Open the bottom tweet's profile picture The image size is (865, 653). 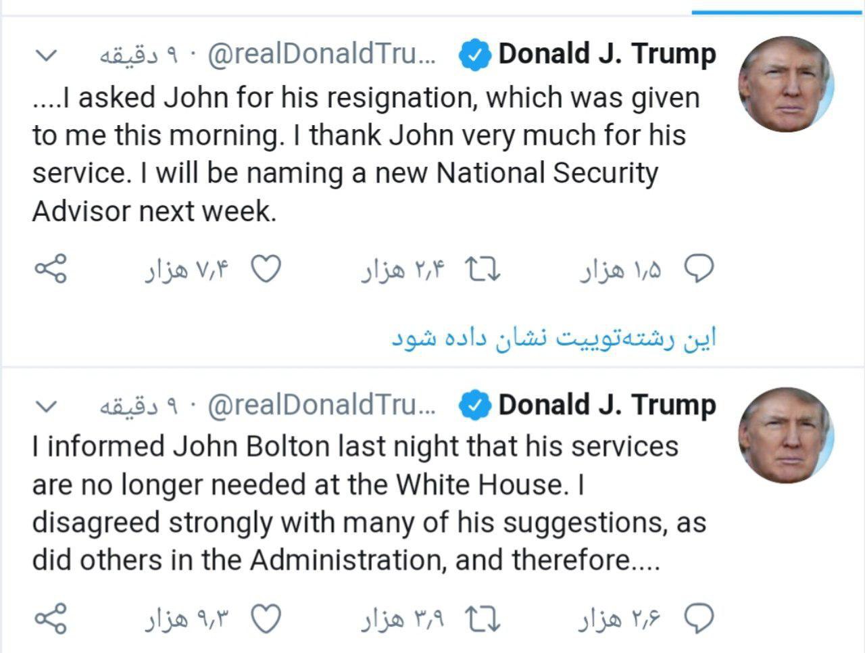point(786,435)
